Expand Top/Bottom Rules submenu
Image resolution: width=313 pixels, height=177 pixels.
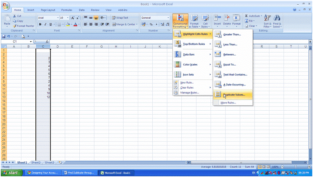pos(193,44)
